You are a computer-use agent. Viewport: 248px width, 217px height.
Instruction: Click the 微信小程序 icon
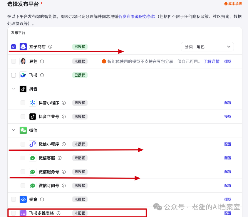click(33, 144)
